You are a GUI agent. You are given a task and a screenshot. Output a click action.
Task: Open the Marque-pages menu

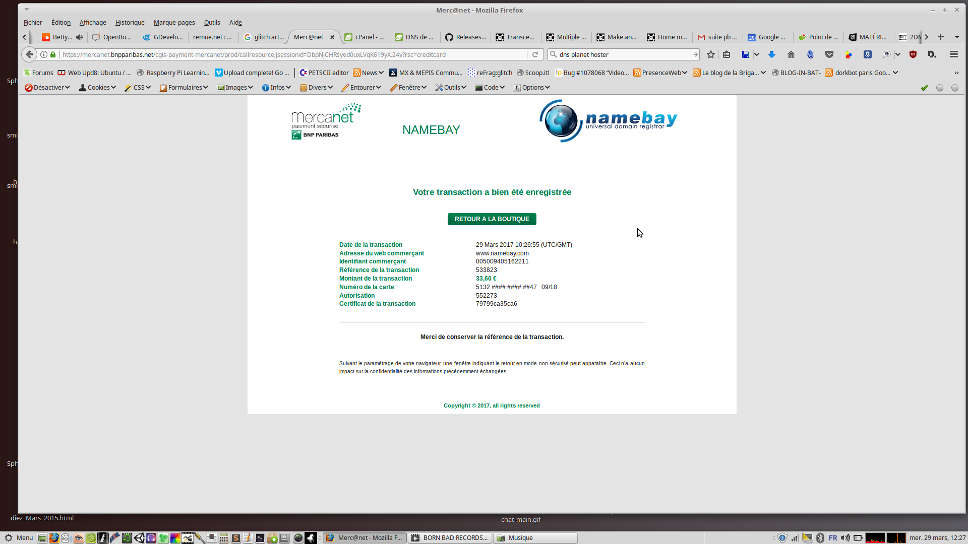174,23
